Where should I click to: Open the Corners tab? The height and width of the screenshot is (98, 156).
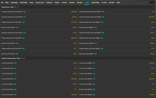[x=64, y=3]
